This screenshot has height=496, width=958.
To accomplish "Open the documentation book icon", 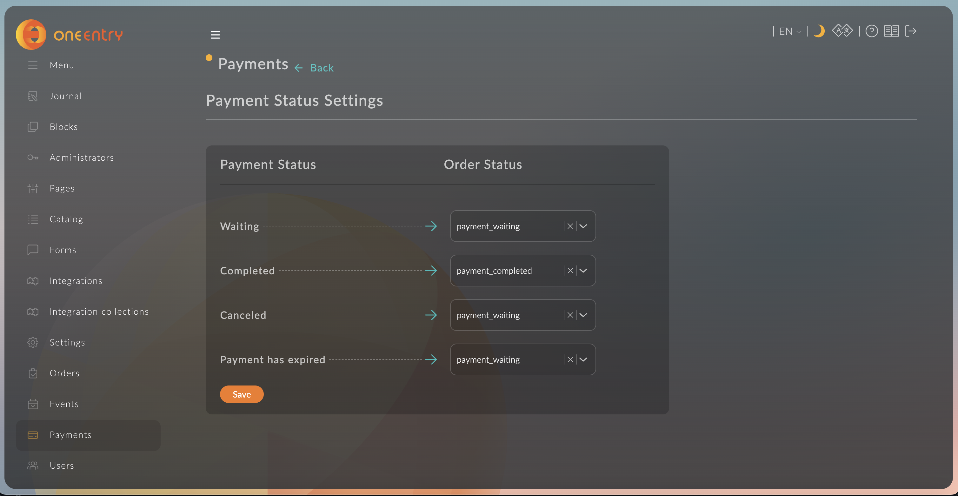I will (x=891, y=31).
